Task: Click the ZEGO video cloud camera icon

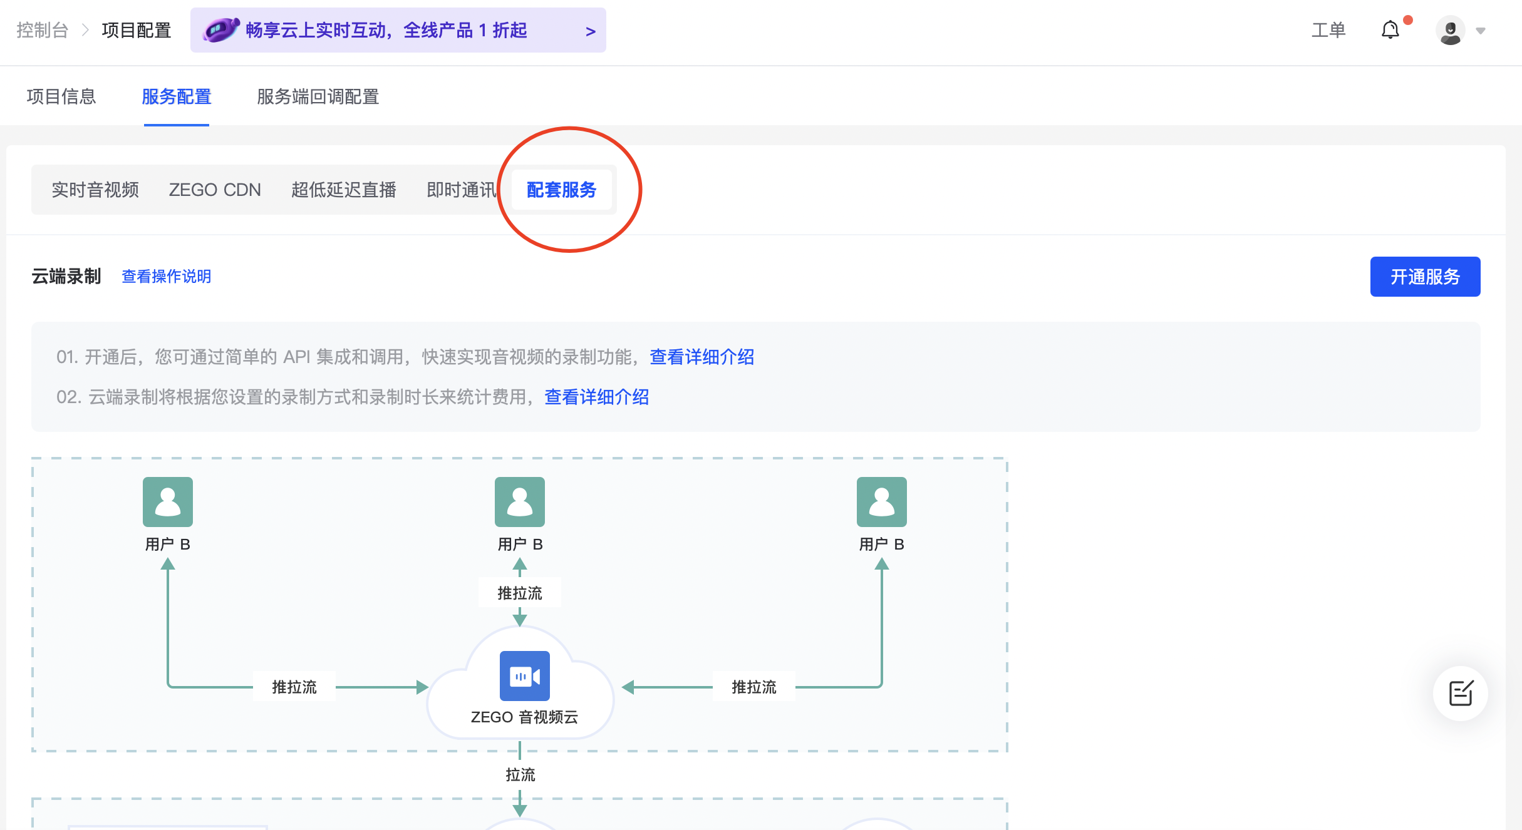Action: pyautogui.click(x=524, y=676)
